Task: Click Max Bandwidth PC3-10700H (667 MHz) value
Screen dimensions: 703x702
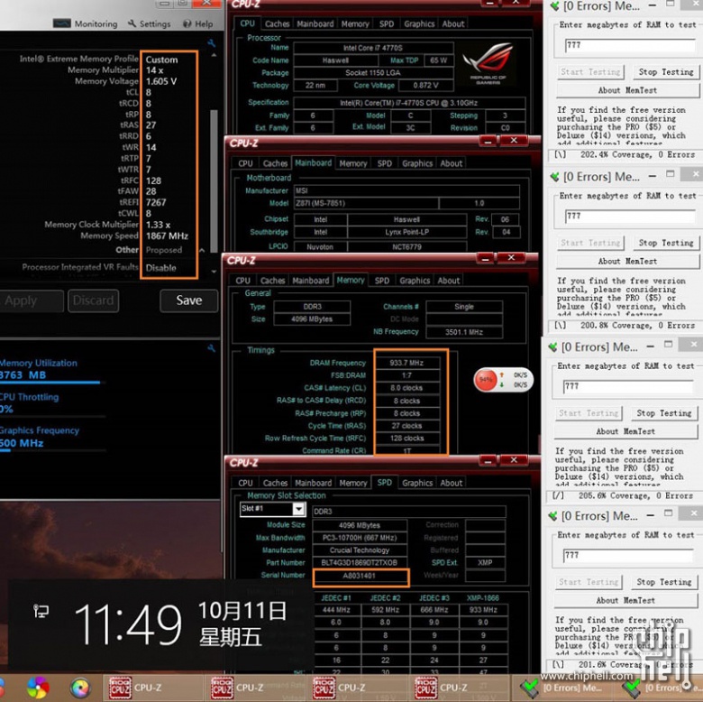Action: click(x=360, y=538)
